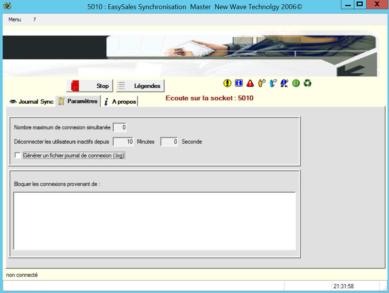This screenshot has width=389, height=293.
Task: Click 'Déconnecter les utilisateurs inactifs depuis' label
Action: coord(61,142)
